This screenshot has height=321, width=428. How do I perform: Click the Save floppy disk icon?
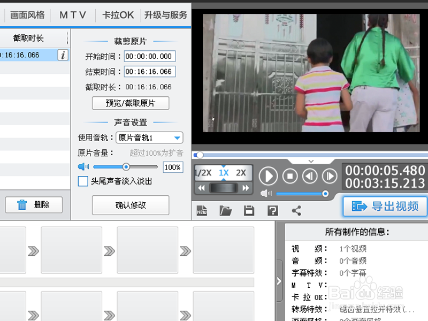pos(249,211)
